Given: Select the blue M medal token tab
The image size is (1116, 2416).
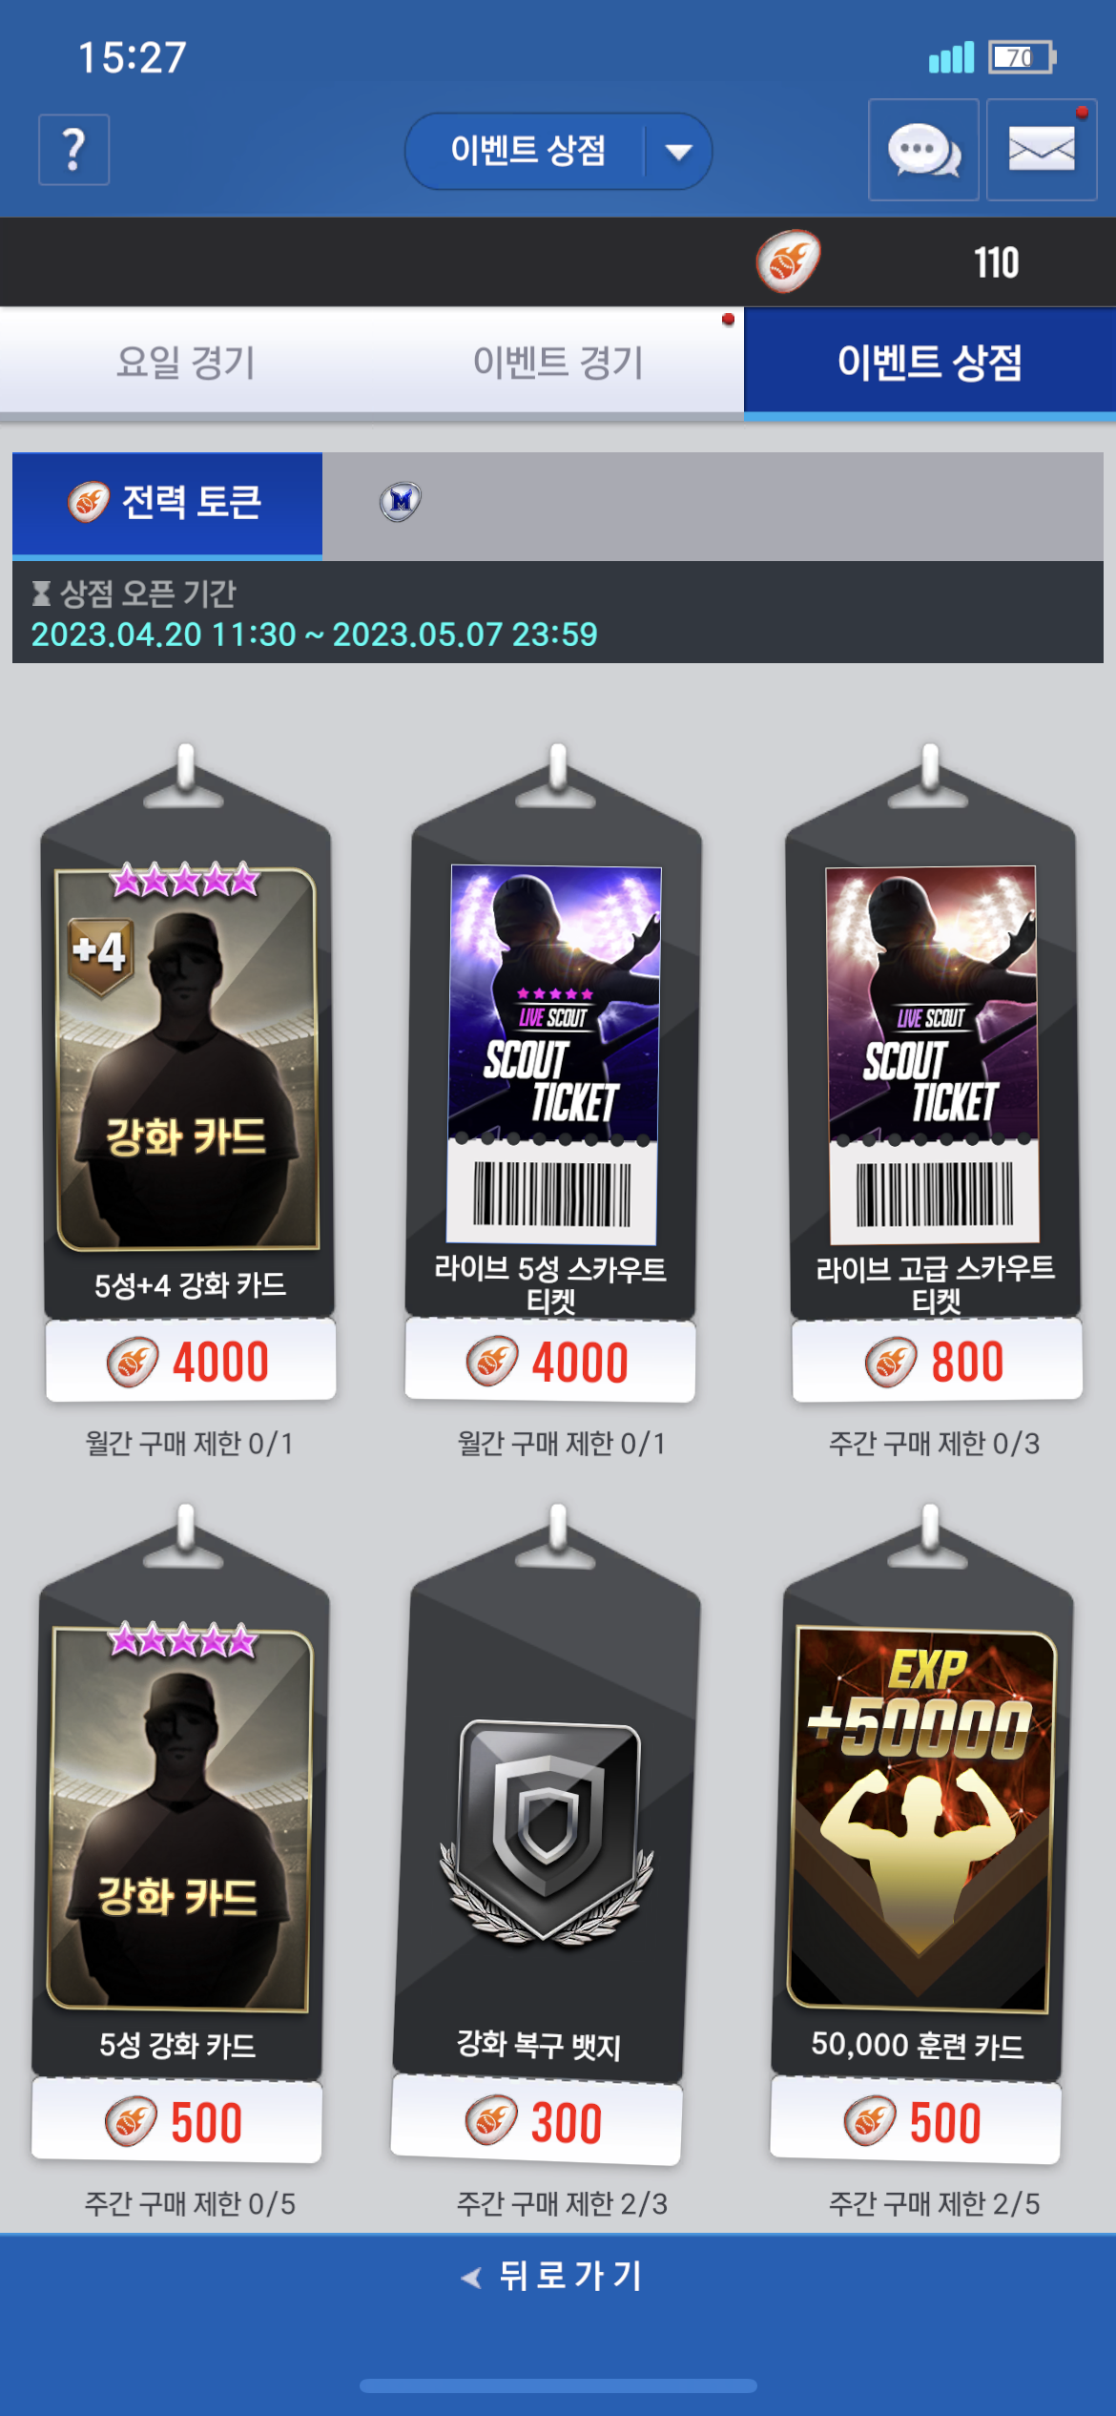Looking at the screenshot, I should pos(401,501).
